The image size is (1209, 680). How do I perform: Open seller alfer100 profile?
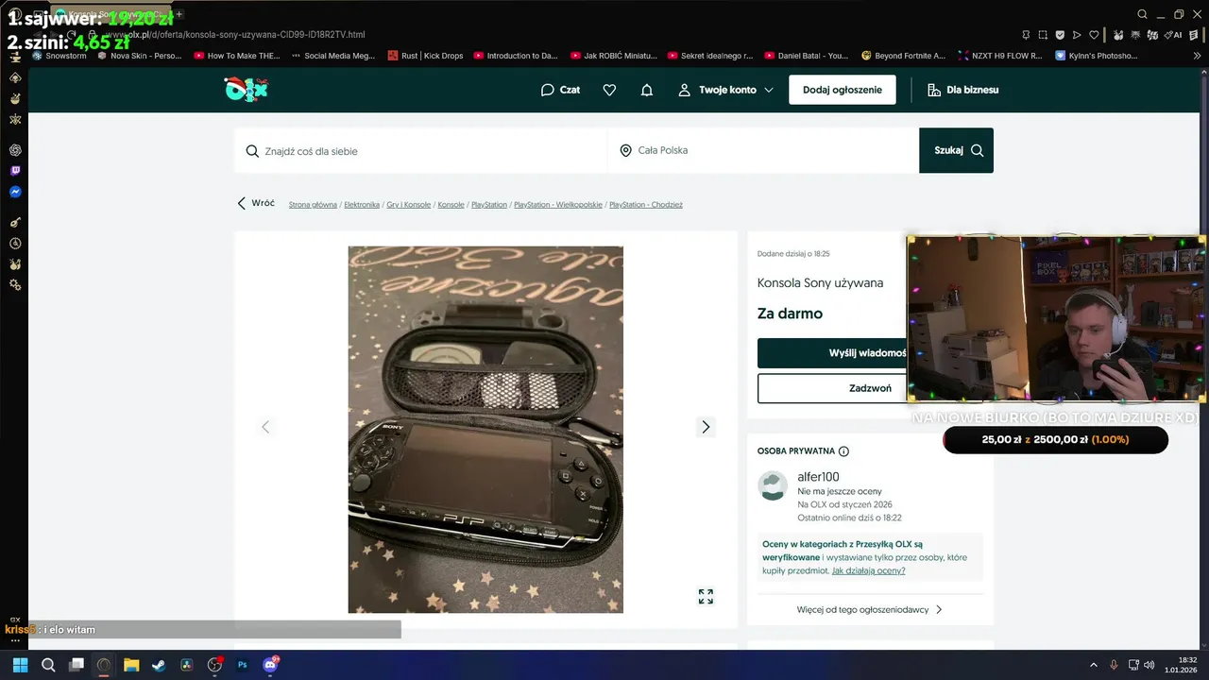point(818,477)
